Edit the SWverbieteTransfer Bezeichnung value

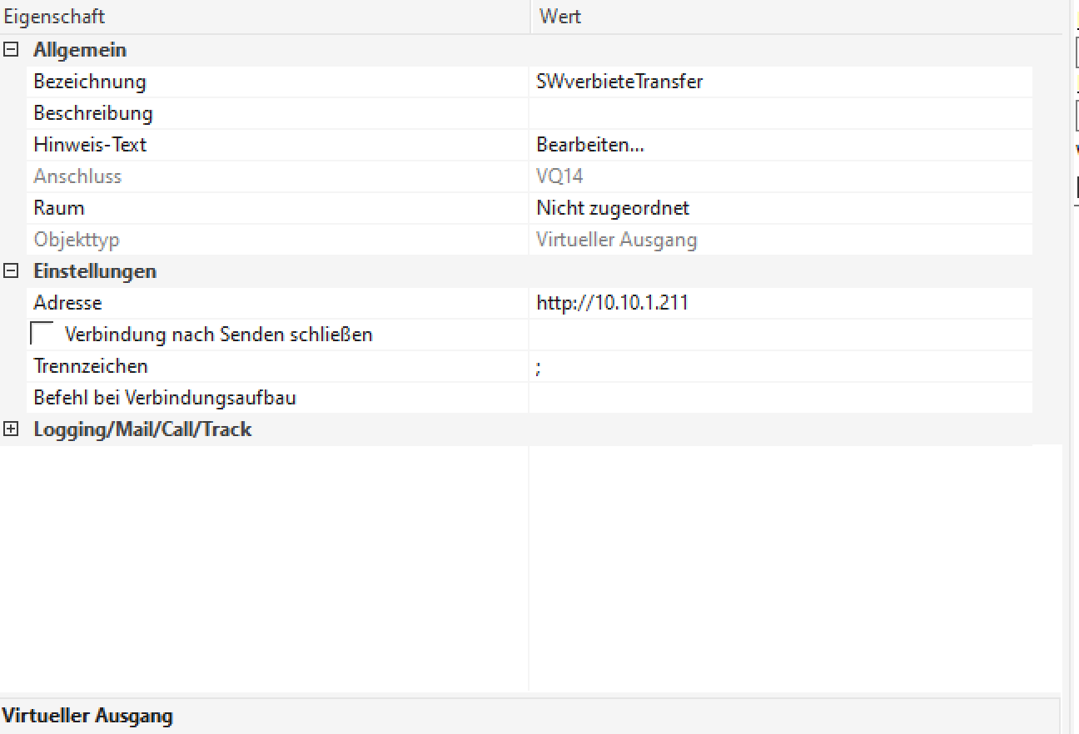pyautogui.click(x=619, y=82)
